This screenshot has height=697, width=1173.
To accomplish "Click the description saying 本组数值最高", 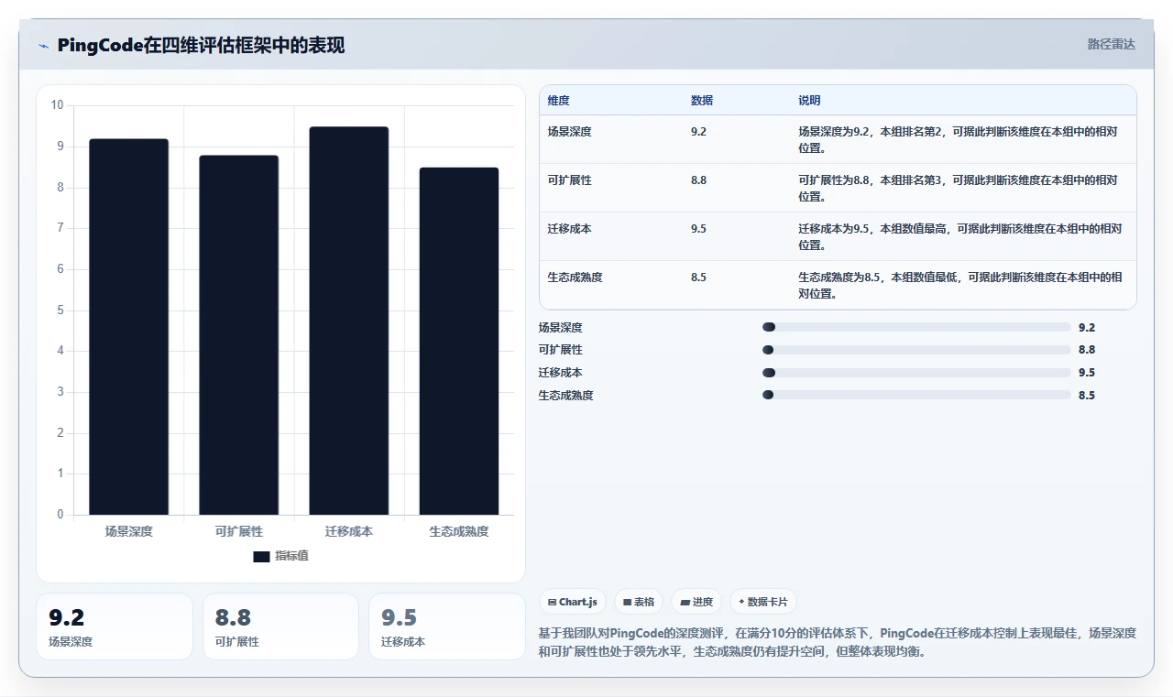I will [x=959, y=236].
